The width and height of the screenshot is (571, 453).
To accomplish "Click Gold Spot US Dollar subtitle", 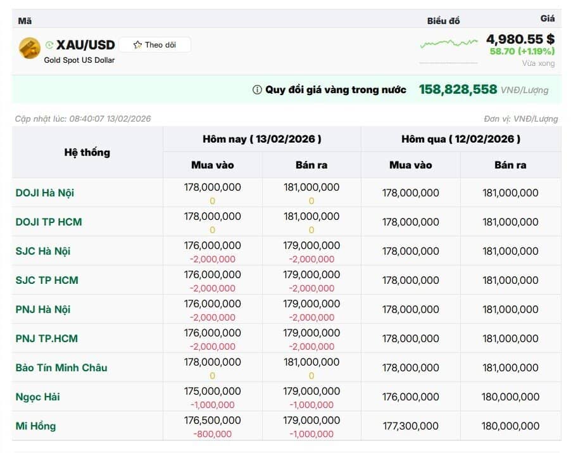I will (x=79, y=60).
